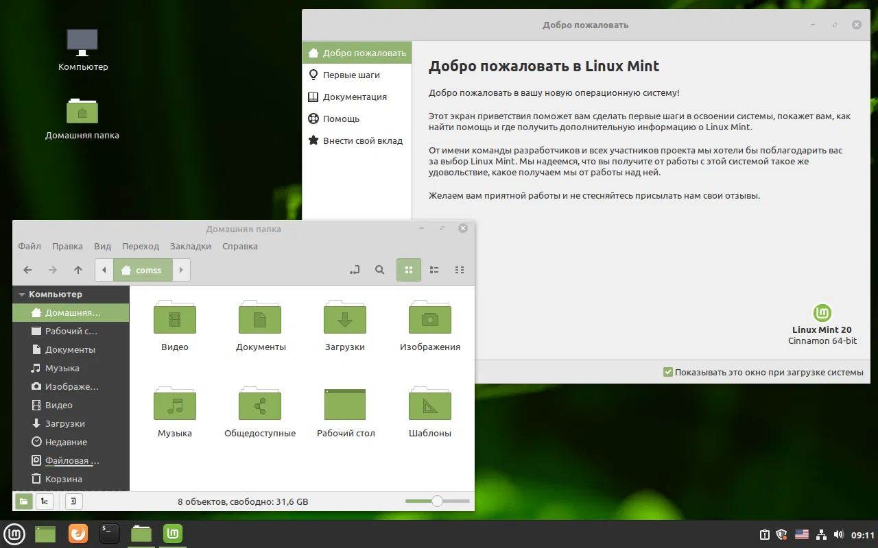Screen dimensions: 878x548
Task: Open the Linux Mint menu on the panel
Action: (15, 534)
